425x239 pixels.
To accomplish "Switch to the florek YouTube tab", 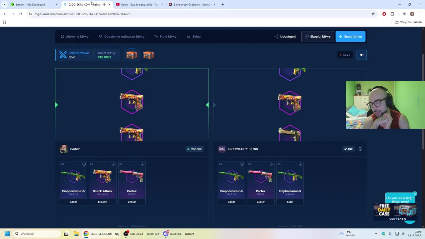I will (x=139, y=5).
